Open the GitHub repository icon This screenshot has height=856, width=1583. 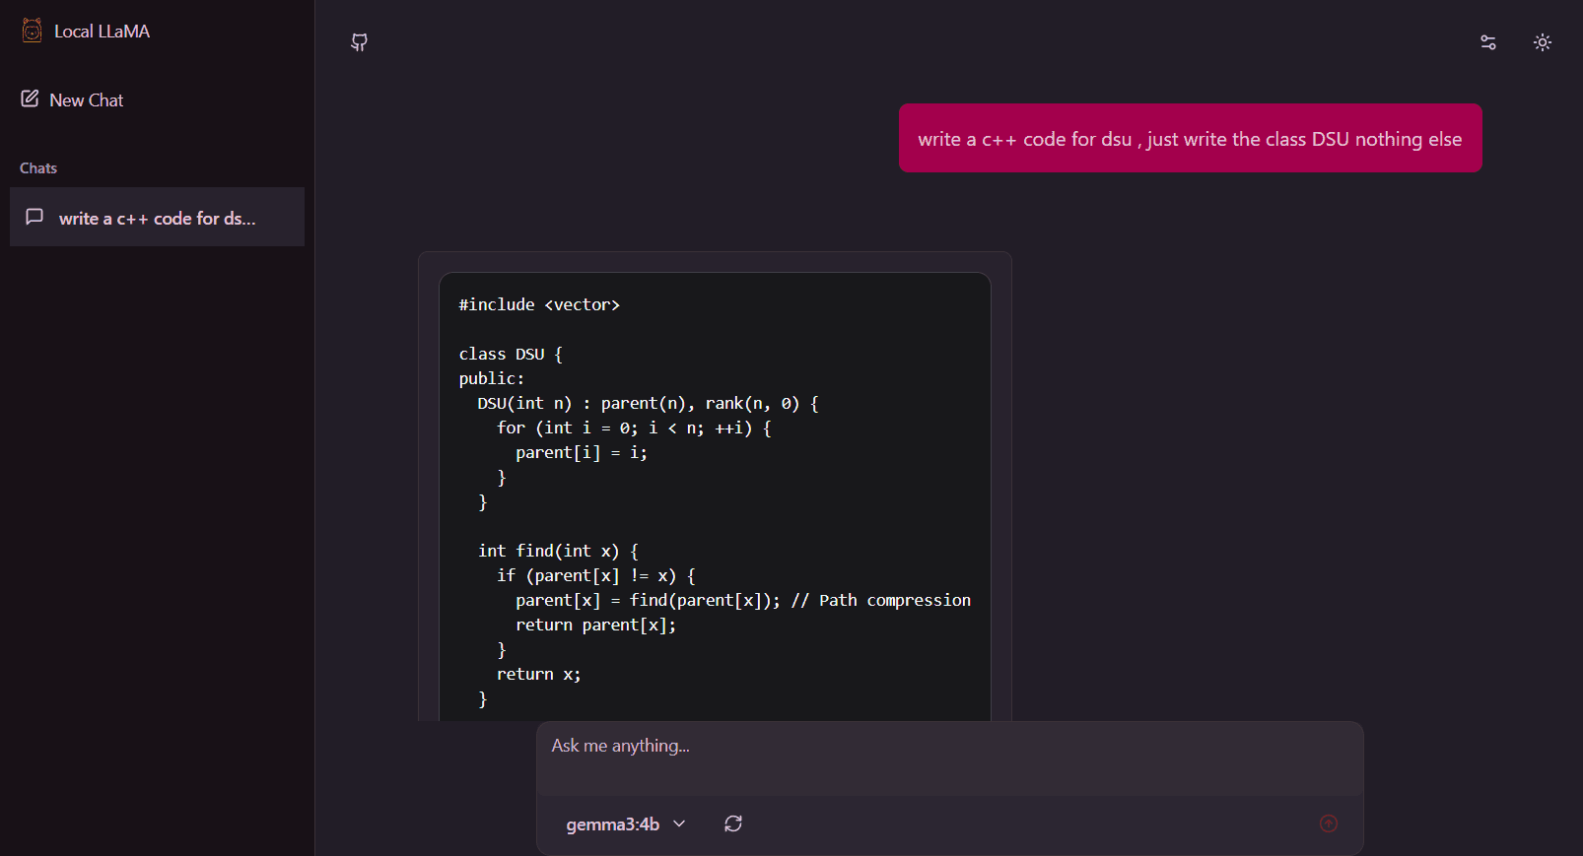pyautogui.click(x=360, y=42)
